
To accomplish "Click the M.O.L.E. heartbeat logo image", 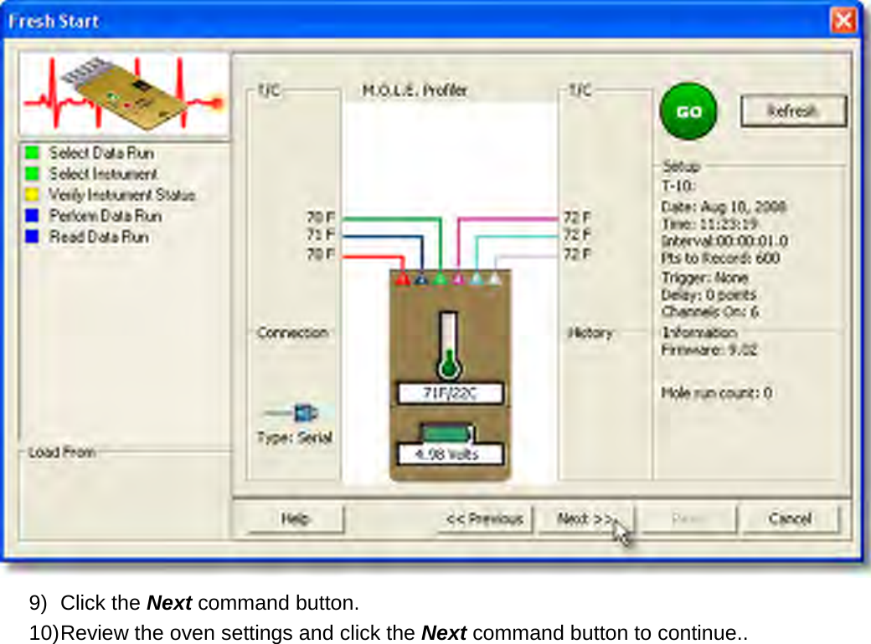I will 124,94.
